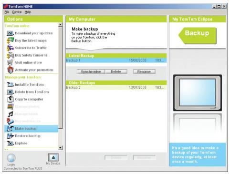
Task: Click the Download your updates icon
Action: 10,33
